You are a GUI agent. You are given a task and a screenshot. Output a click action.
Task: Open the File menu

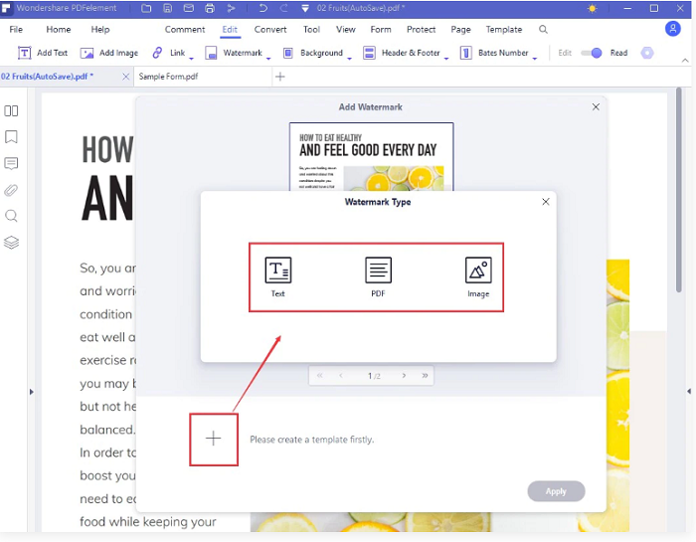(16, 29)
